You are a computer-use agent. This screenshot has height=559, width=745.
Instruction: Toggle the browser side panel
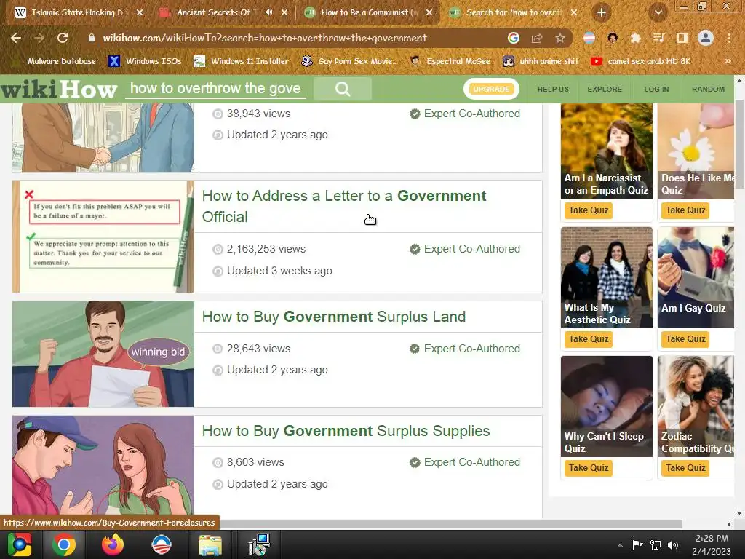(x=682, y=38)
